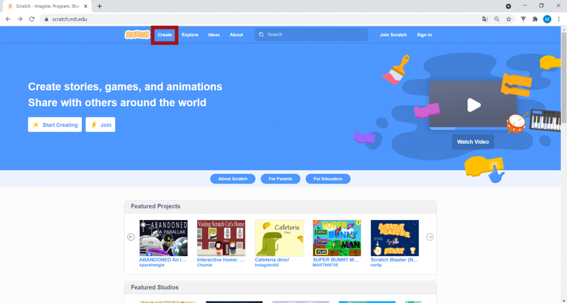The width and height of the screenshot is (567, 303).
Task: Click the 'Interactive Home: …' project title
Action: click(220, 260)
